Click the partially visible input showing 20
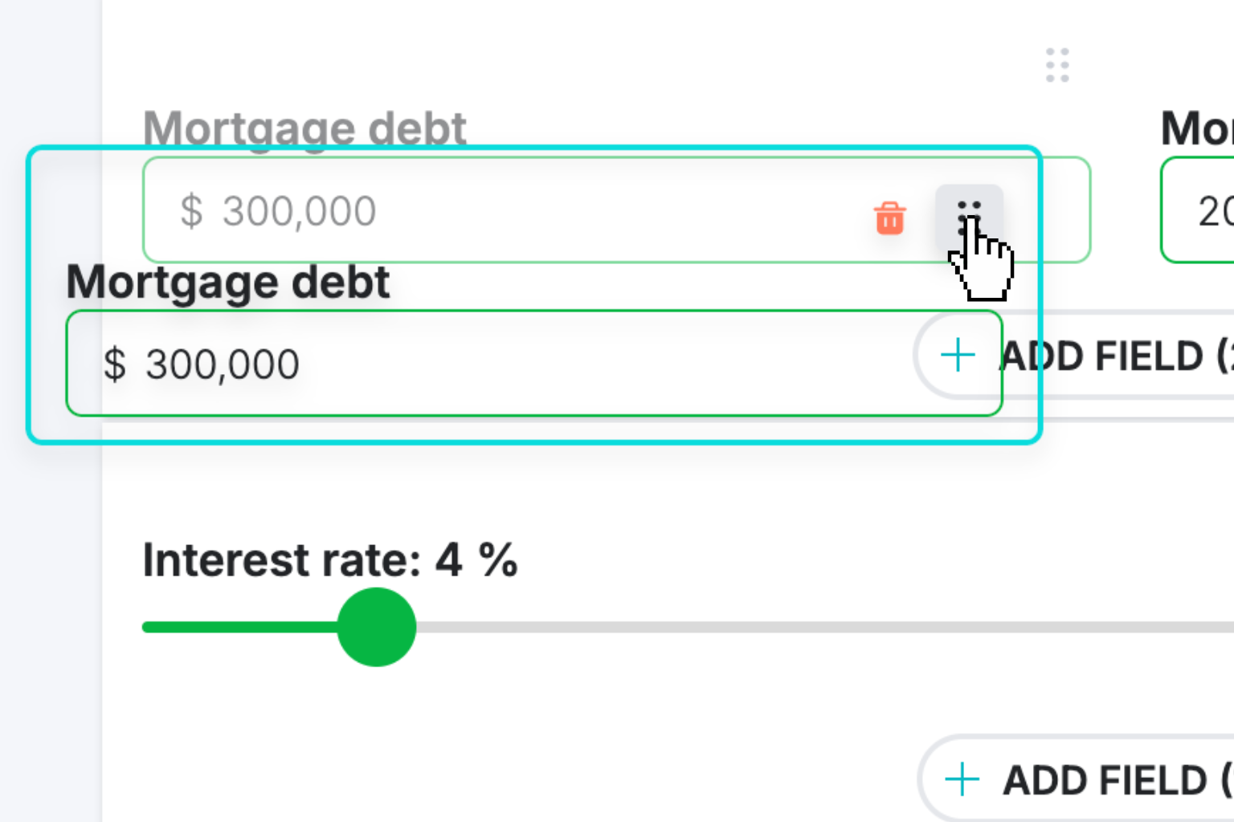The image size is (1234, 822). pyautogui.click(x=1197, y=210)
